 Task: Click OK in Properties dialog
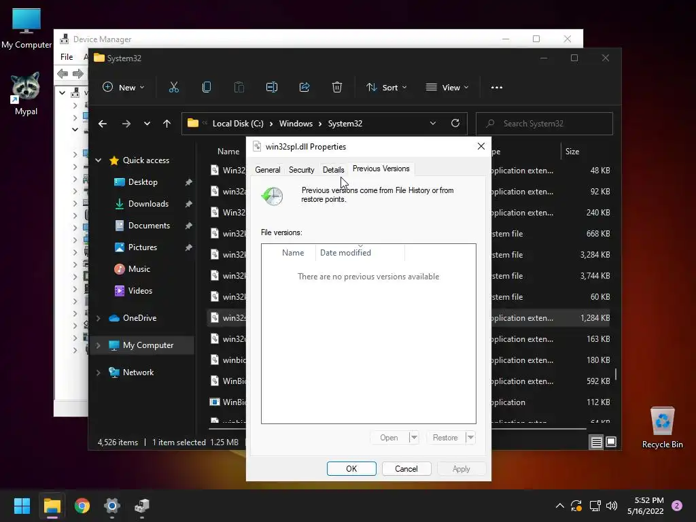(351, 469)
